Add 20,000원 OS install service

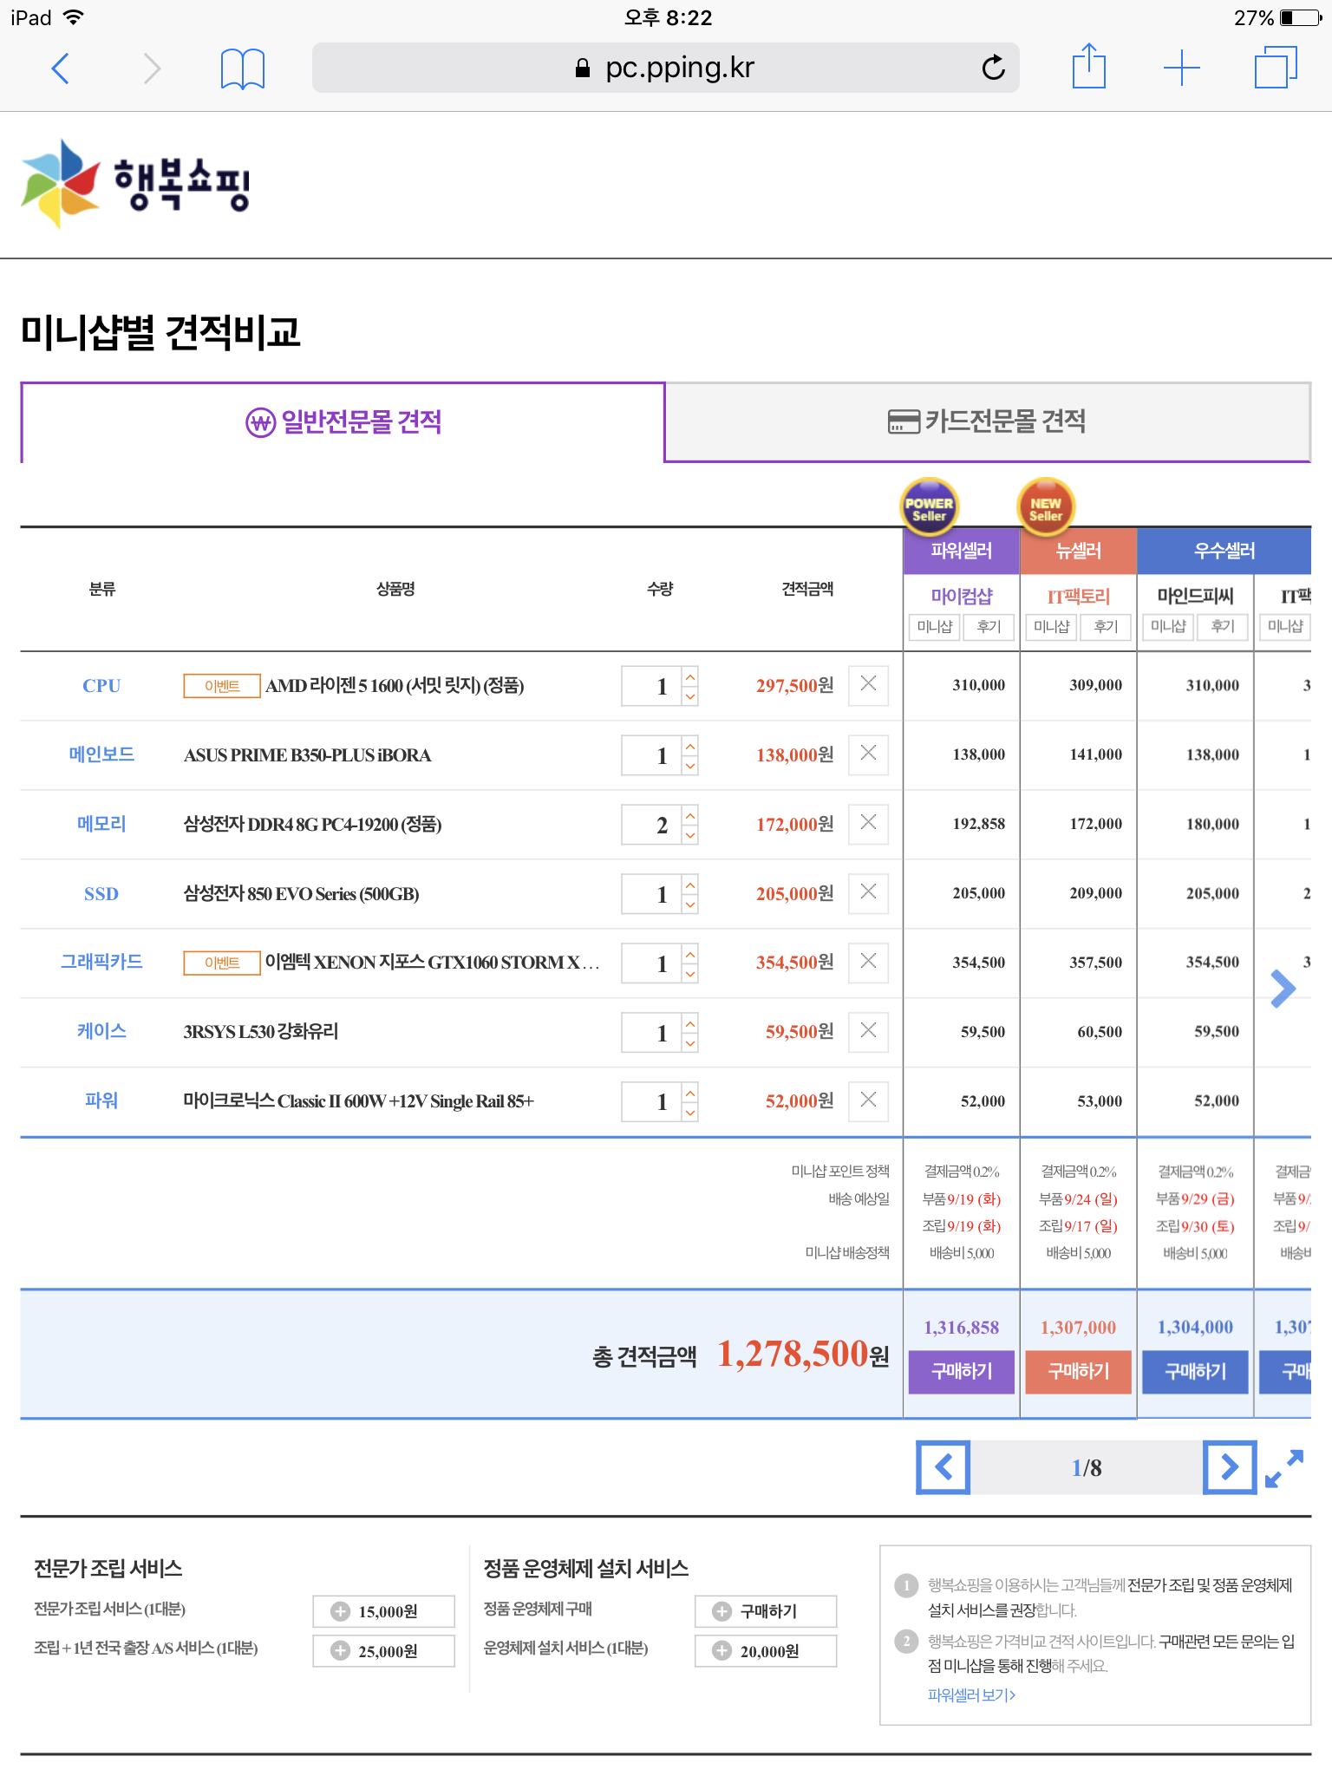766,1651
